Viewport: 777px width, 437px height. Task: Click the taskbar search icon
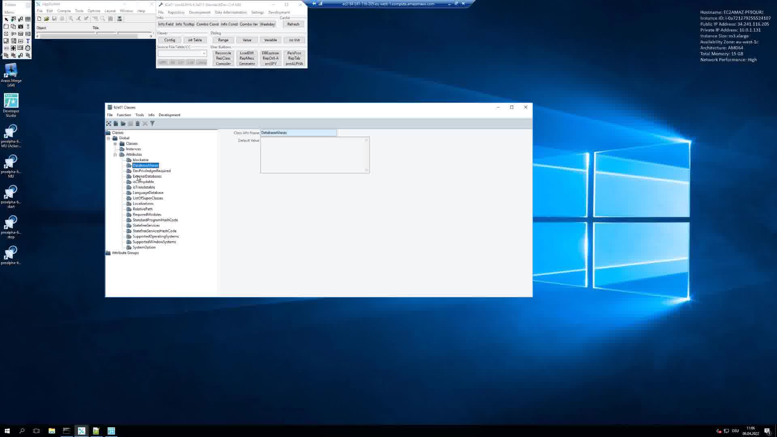tap(22, 431)
